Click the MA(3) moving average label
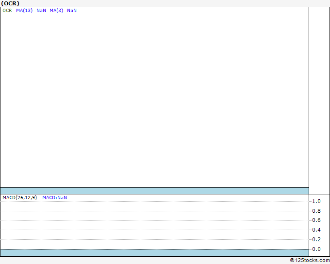 (56, 11)
